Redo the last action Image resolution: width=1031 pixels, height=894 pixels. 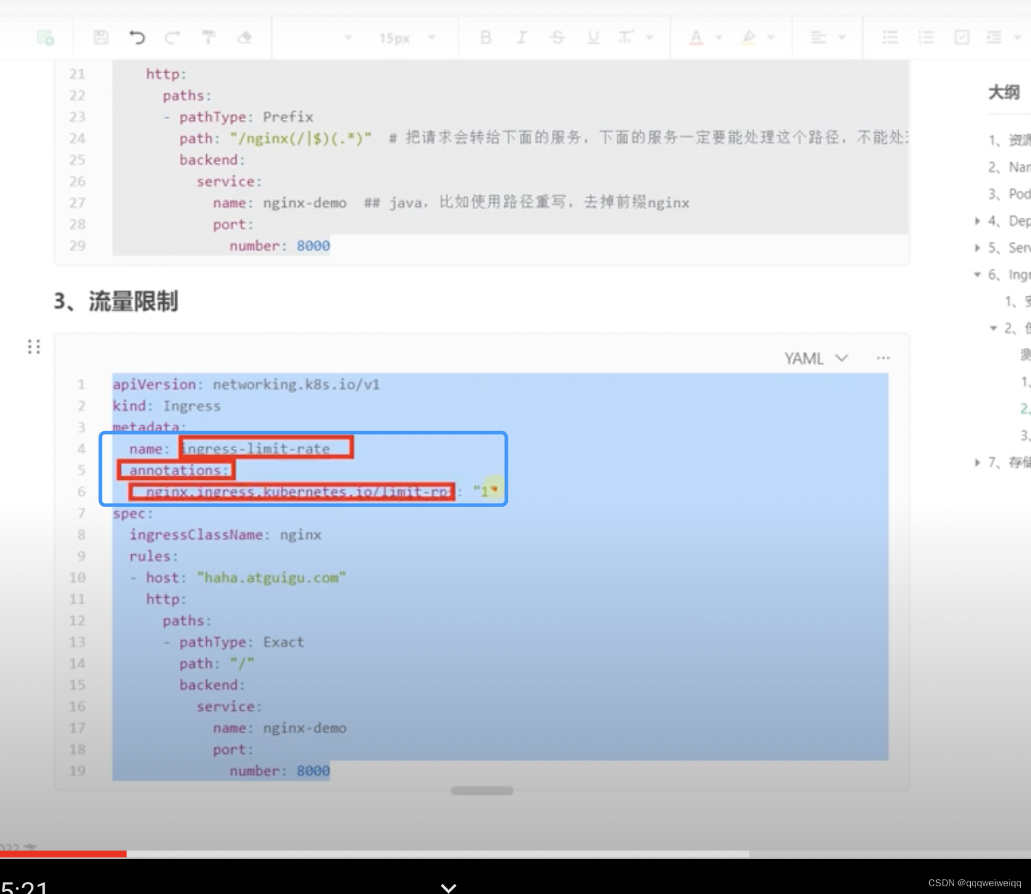pos(172,38)
